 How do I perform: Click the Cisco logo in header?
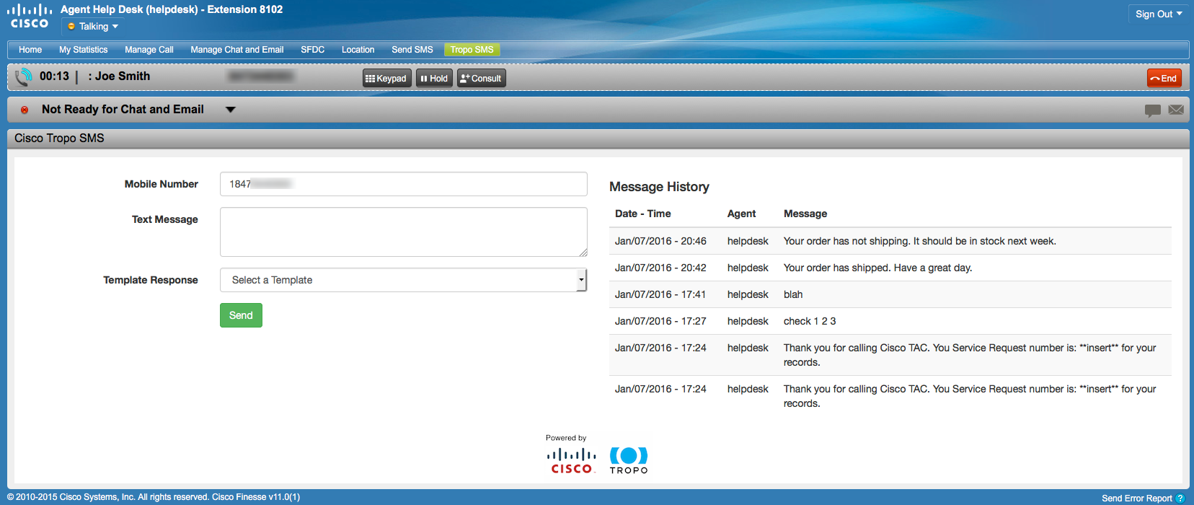coord(30,16)
